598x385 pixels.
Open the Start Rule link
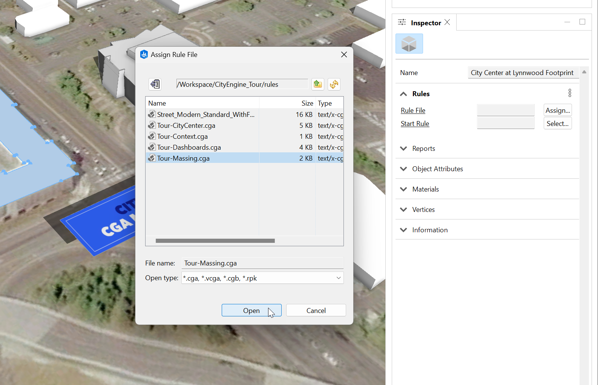(x=415, y=124)
